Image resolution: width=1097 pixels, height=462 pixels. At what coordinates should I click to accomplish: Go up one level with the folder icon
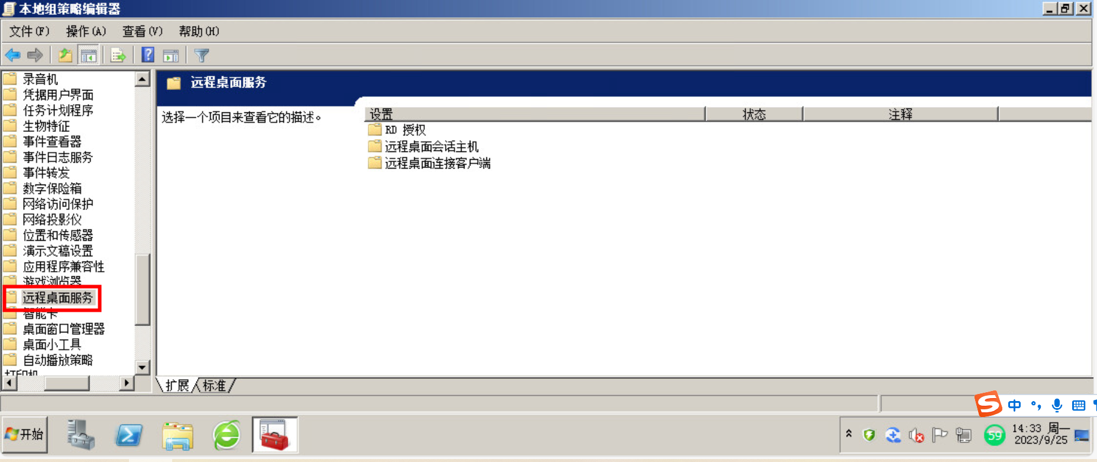(65, 56)
